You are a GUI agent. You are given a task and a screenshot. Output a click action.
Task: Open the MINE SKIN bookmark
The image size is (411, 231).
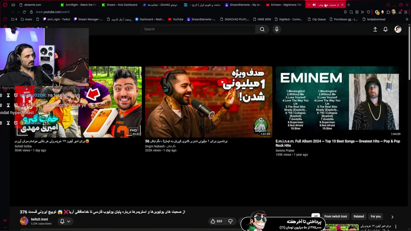tap(262, 19)
